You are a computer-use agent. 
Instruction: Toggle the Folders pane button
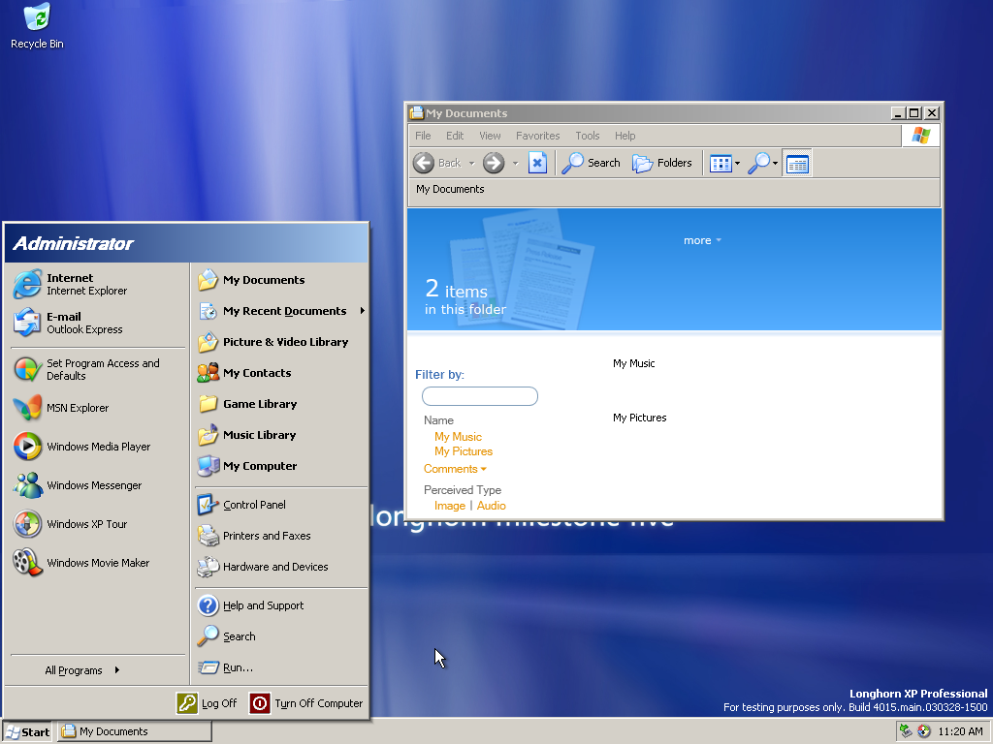[x=662, y=163]
